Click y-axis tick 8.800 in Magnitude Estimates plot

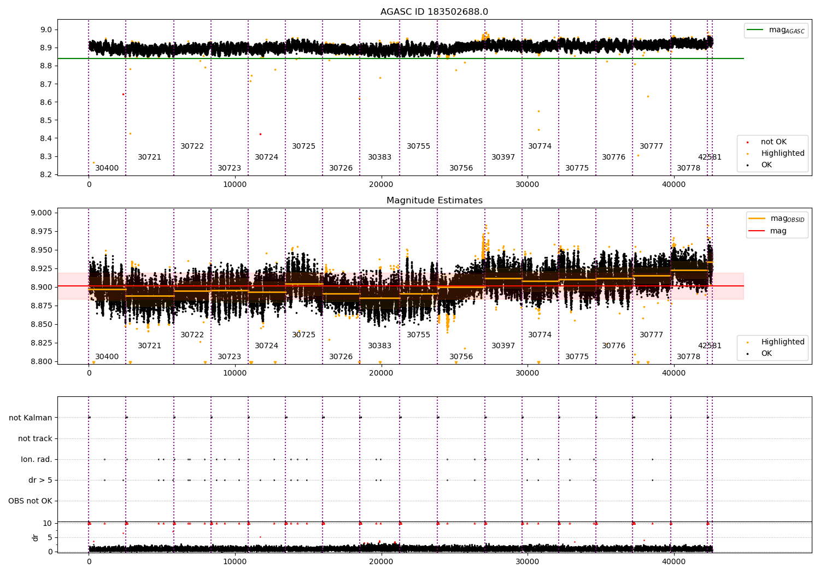coord(42,361)
